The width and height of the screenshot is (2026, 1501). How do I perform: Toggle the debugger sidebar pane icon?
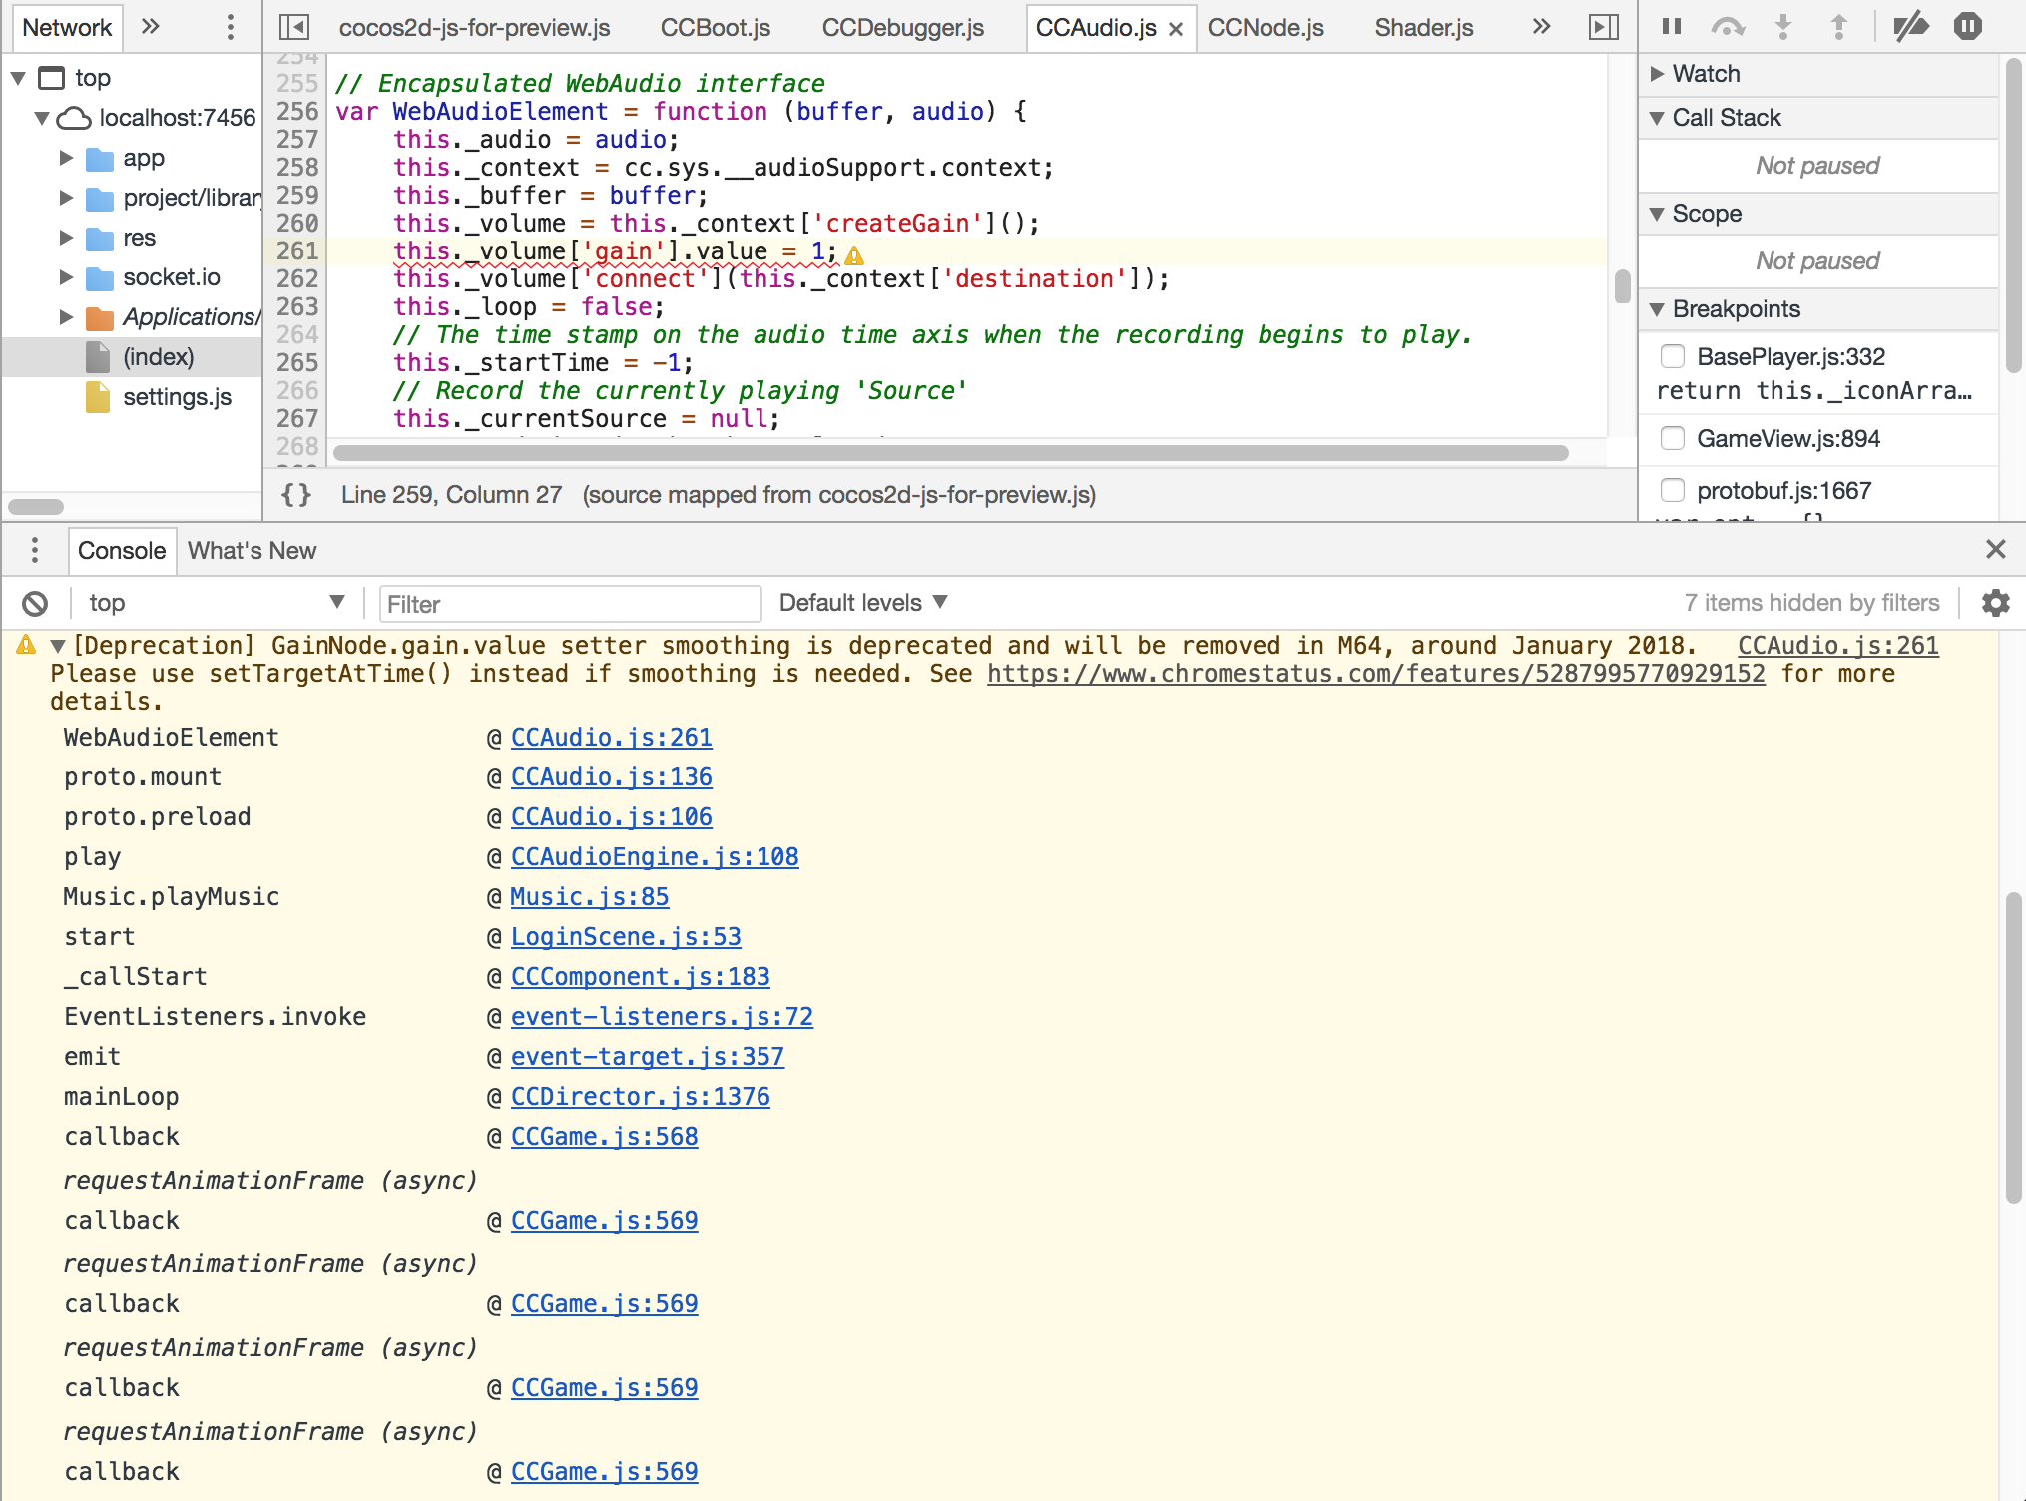point(1603,27)
